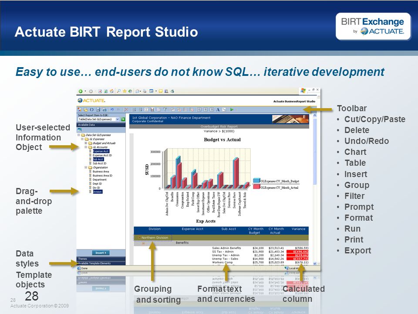Select the Business Area field
Image resolution: width=418 pixels, height=314 pixels.
pos(101,171)
